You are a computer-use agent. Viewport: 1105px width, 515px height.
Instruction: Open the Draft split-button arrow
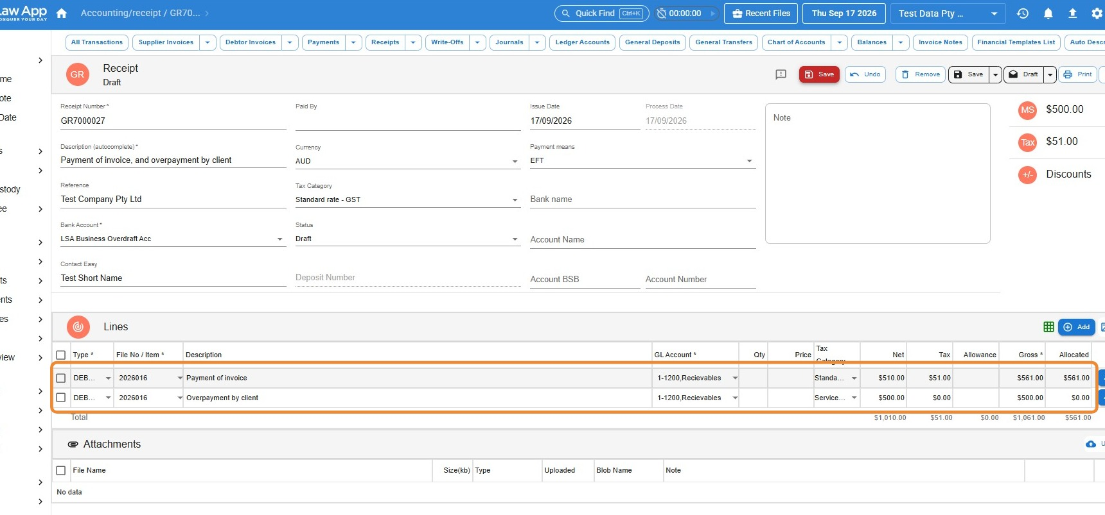click(x=1050, y=74)
